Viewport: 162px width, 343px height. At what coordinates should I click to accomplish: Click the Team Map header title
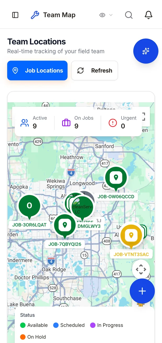[59, 15]
